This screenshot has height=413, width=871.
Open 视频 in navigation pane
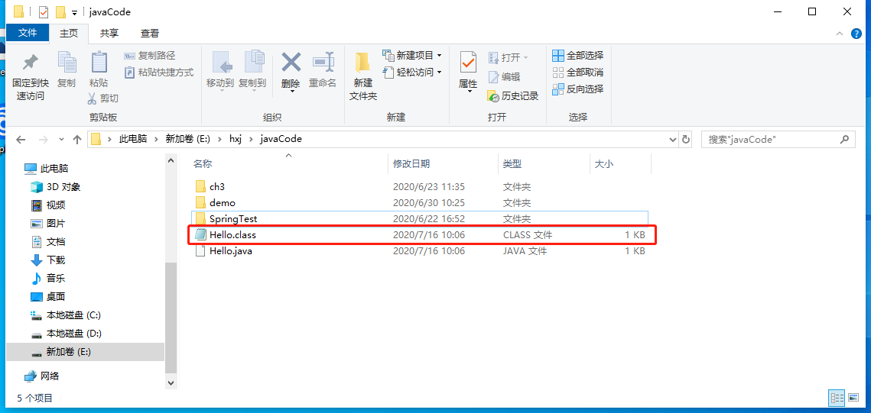[x=47, y=205]
